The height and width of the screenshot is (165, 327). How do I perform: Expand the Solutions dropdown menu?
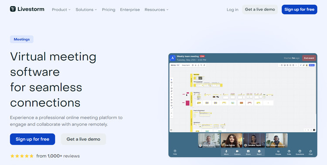pyautogui.click(x=86, y=10)
